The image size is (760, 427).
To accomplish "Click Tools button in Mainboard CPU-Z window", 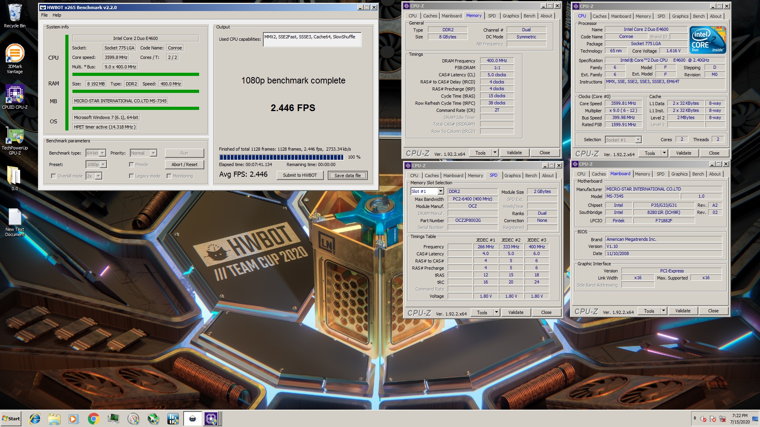I will (649, 311).
